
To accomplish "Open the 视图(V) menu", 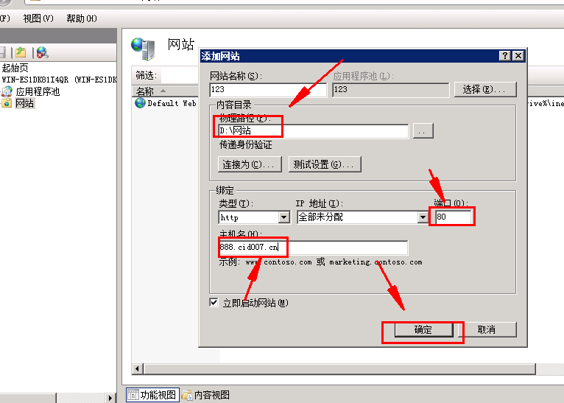I will point(38,18).
